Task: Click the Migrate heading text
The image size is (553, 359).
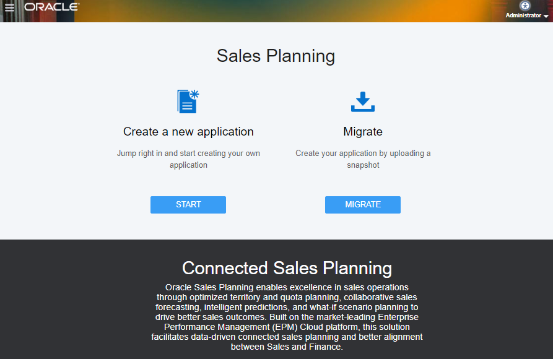Action: coord(363,131)
